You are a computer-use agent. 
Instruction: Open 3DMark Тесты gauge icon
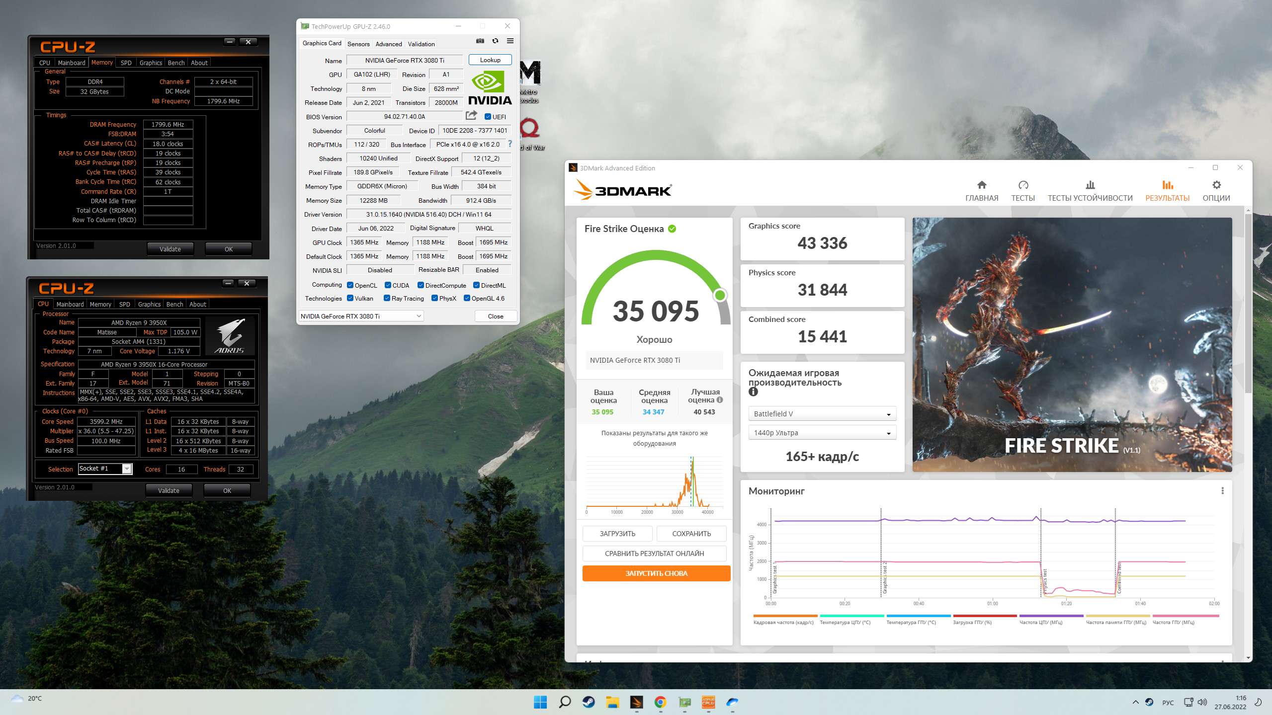(1023, 185)
